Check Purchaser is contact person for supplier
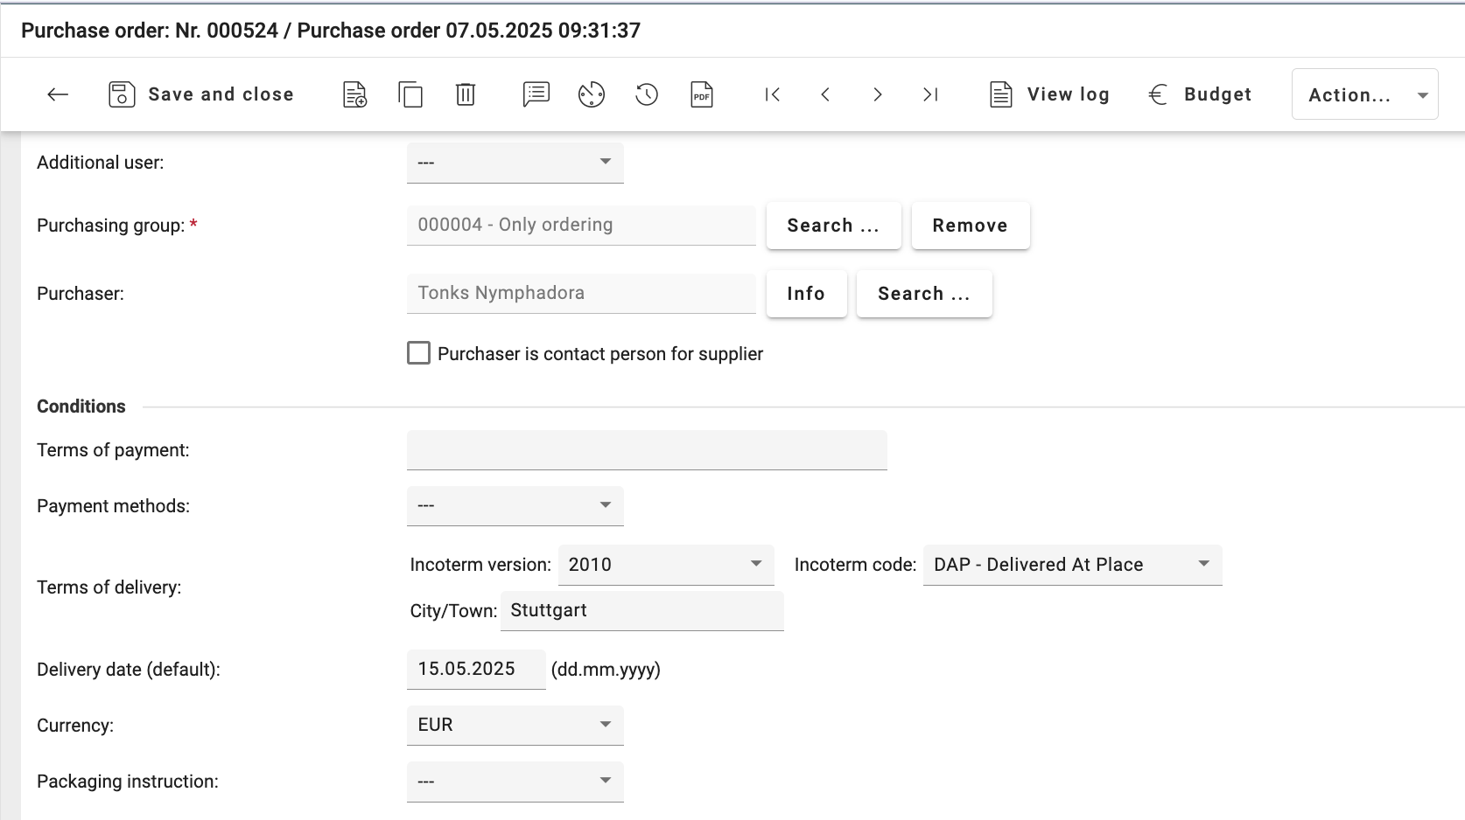The height and width of the screenshot is (820, 1465). point(419,353)
